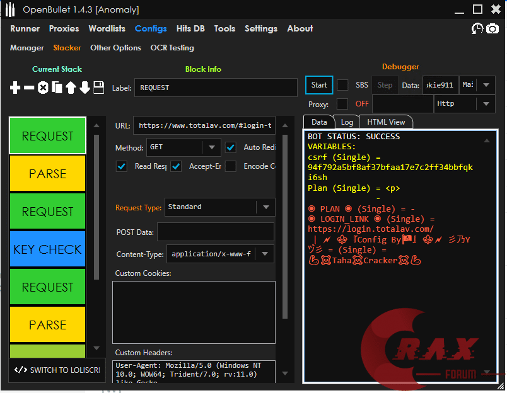Image resolution: width=507 pixels, height=393 pixels.
Task: Click the camera screenshot icon
Action: [492, 29]
